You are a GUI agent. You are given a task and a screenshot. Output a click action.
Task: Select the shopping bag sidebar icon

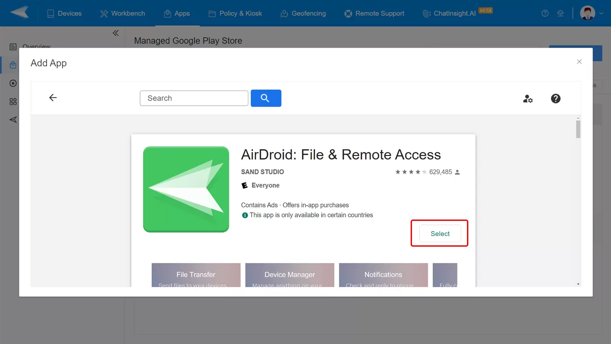tap(13, 65)
